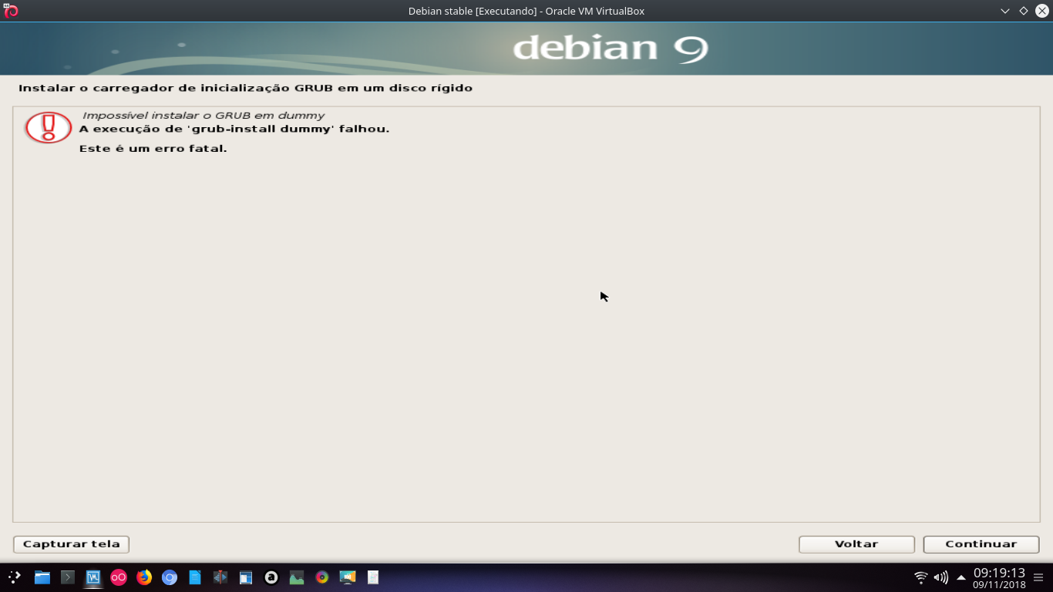Viewport: 1053px width, 592px height.
Task: Select the active VirtualBox window in the taskbar
Action: [93, 577]
